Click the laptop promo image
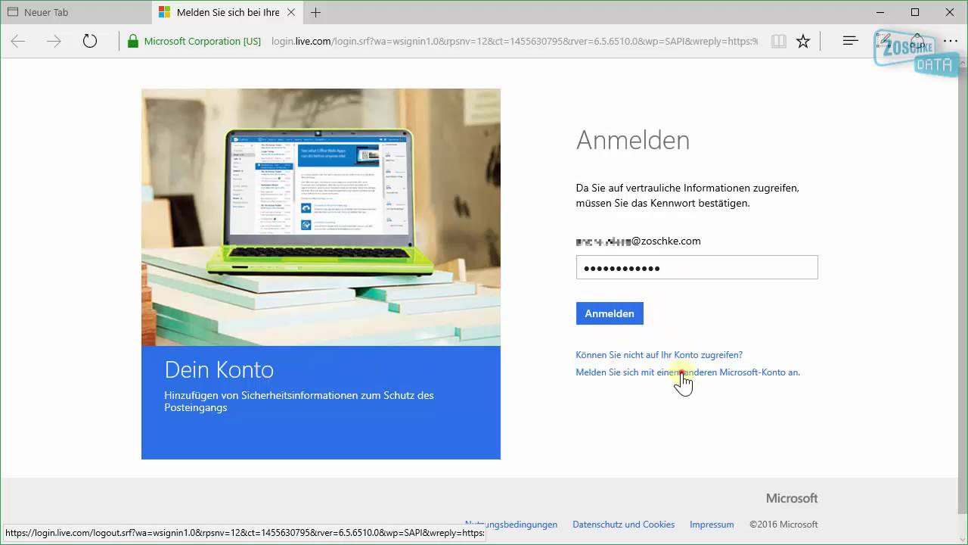This screenshot has height=545, width=968. click(321, 217)
